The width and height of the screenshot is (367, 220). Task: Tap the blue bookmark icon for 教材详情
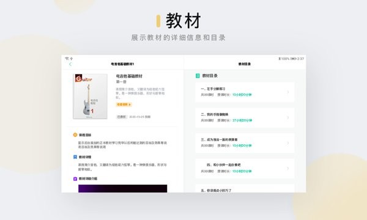(75, 157)
